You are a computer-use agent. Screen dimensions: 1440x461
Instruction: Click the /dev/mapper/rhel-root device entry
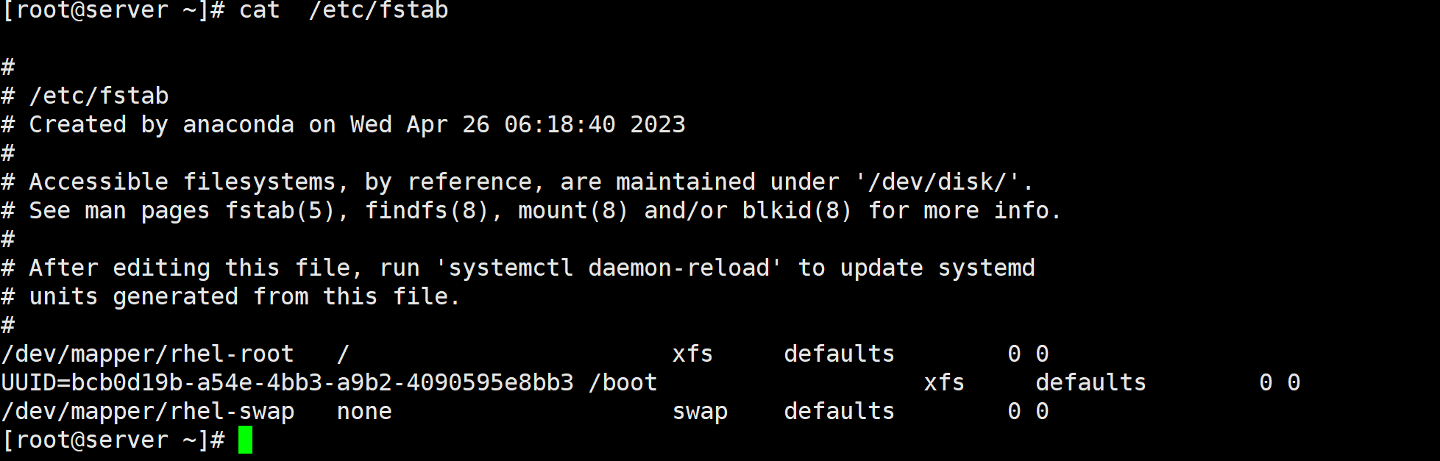tap(148, 354)
